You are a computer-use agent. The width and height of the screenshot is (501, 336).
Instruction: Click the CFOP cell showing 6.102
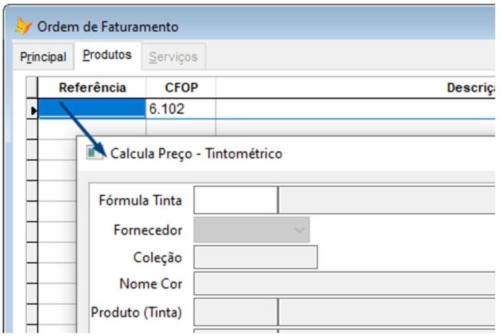click(x=181, y=109)
